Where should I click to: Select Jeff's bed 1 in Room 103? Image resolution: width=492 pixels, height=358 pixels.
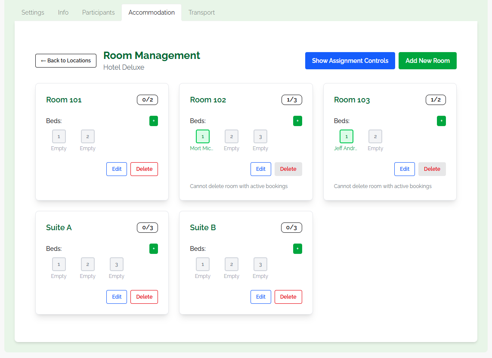point(347,136)
